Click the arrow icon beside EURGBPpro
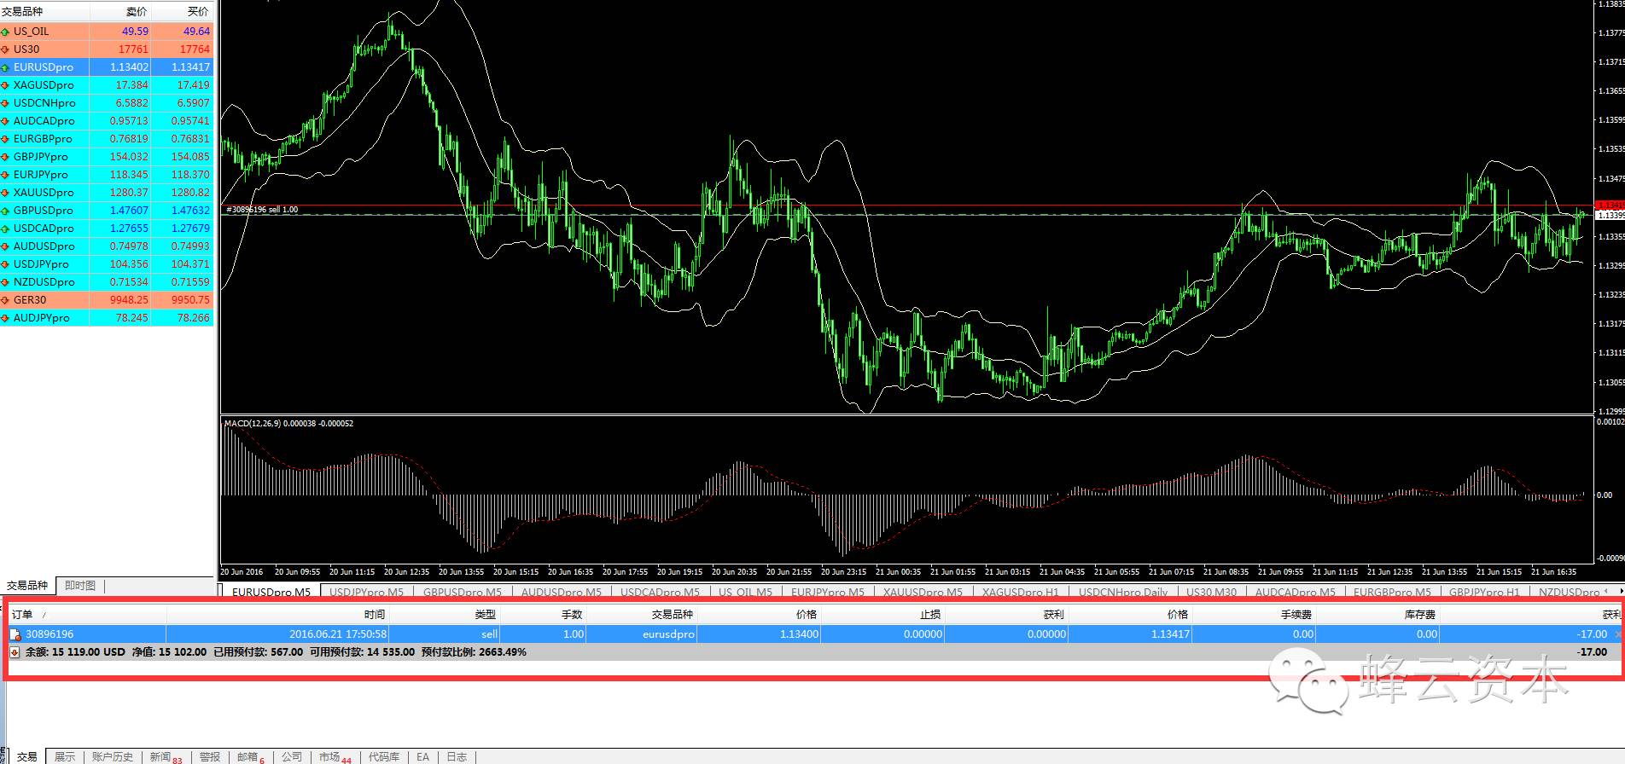Screen dimensions: 1625x764 6,139
